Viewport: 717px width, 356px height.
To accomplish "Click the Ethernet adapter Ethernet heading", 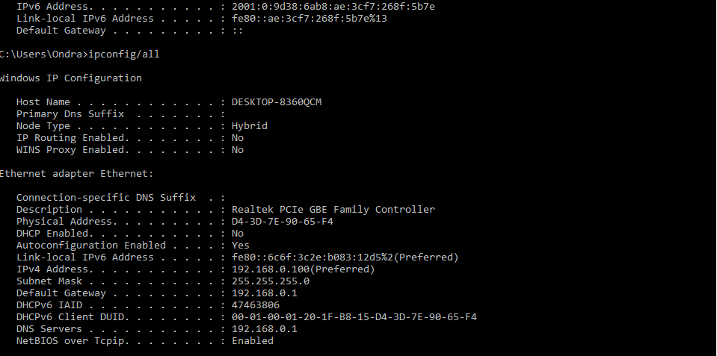I will click(x=76, y=174).
